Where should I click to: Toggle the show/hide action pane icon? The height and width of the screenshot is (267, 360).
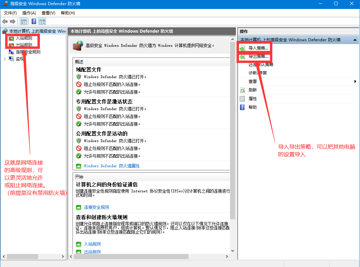(43, 22)
